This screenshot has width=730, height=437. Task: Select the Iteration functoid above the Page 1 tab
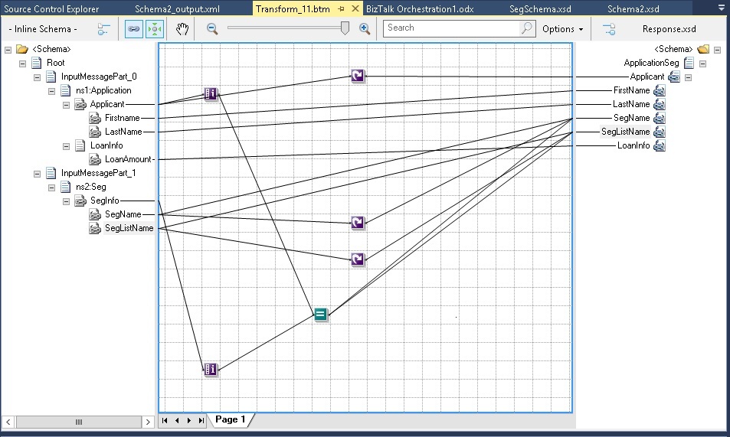[211, 370]
